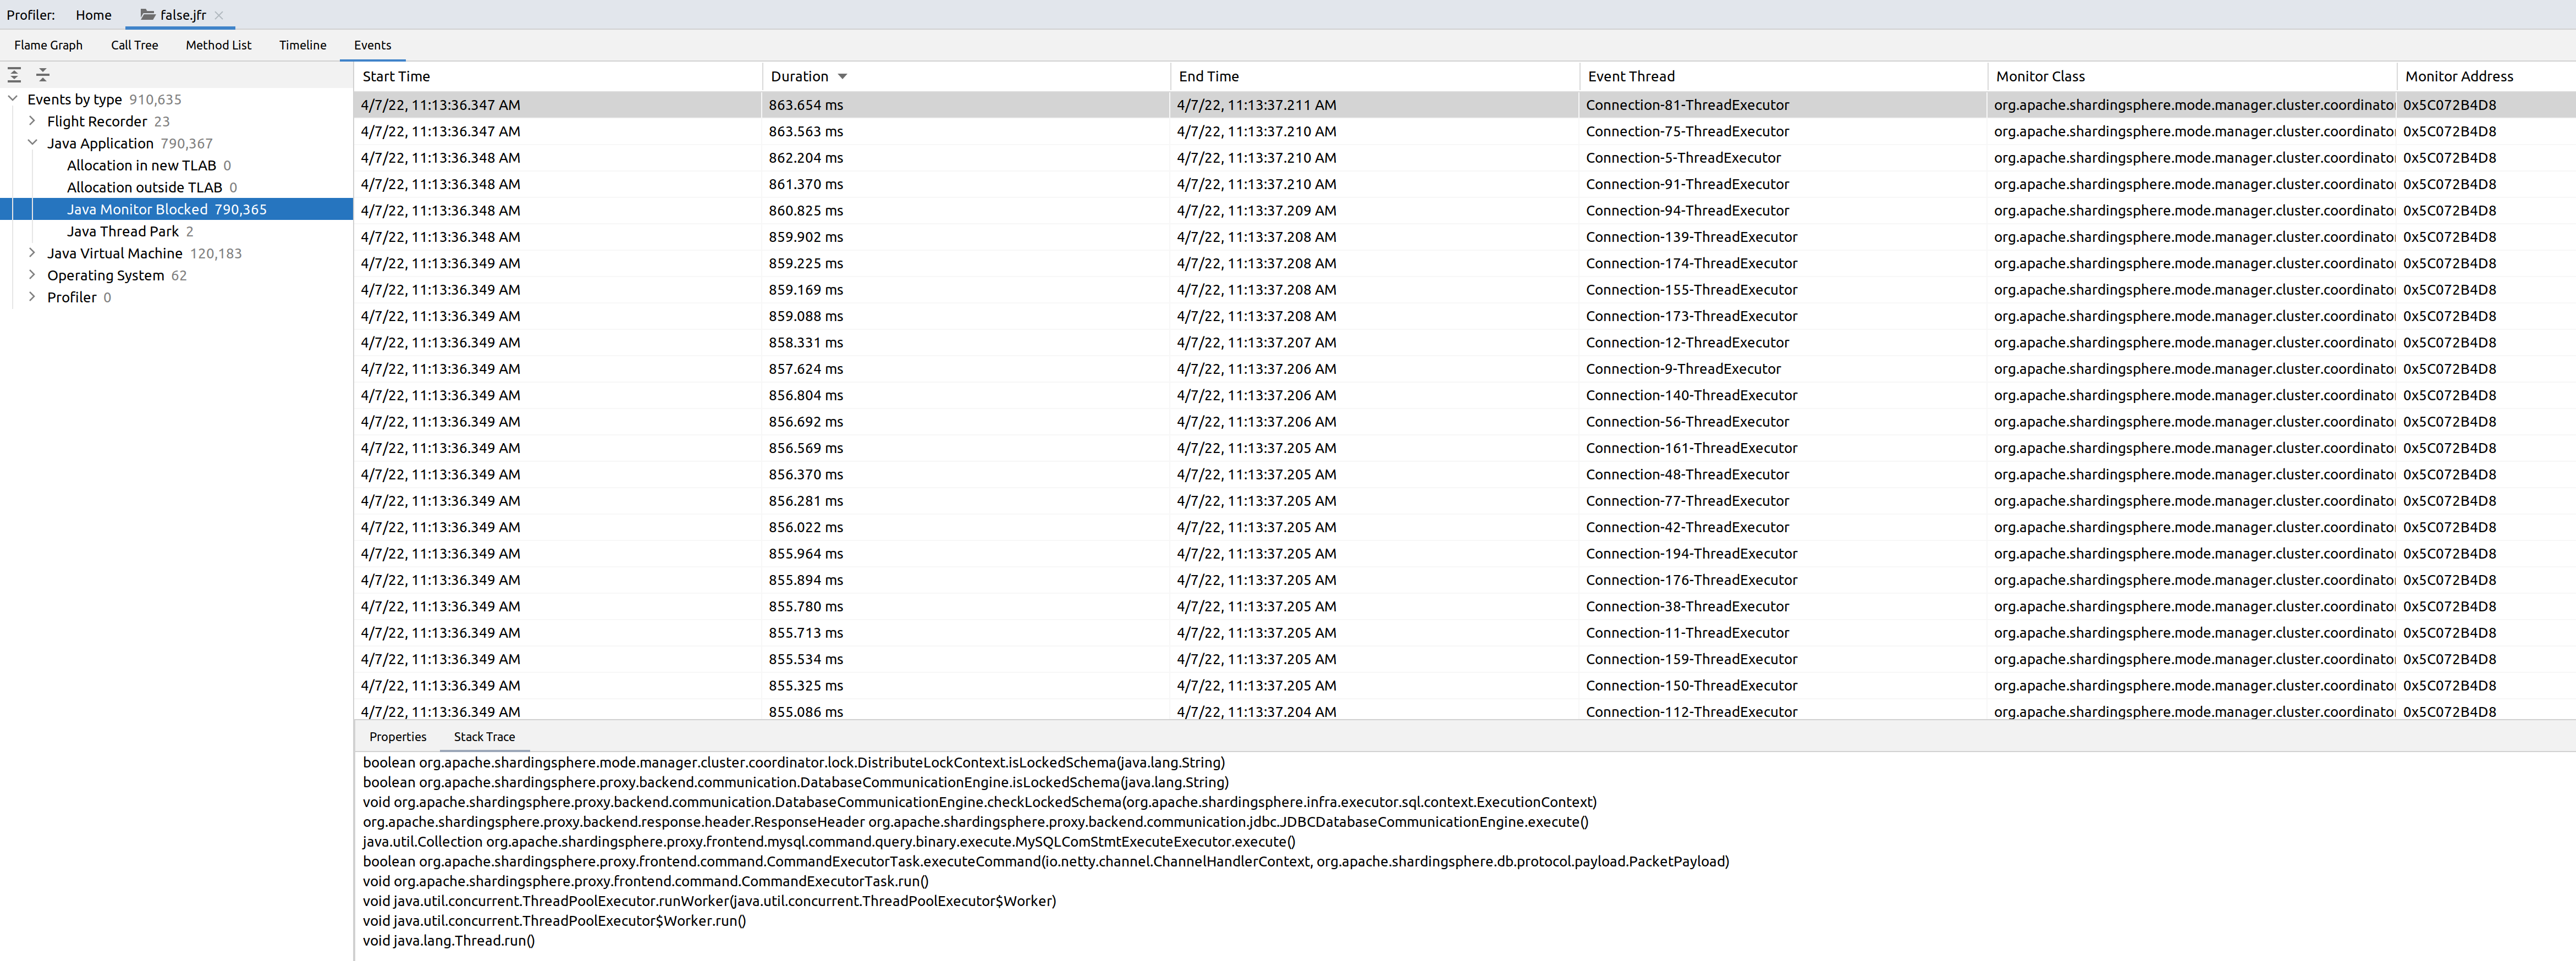Select Allocation in new TLAB event type

pos(148,165)
